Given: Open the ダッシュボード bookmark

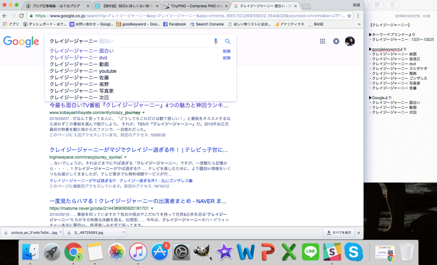Looking at the screenshot, I should (45, 24).
